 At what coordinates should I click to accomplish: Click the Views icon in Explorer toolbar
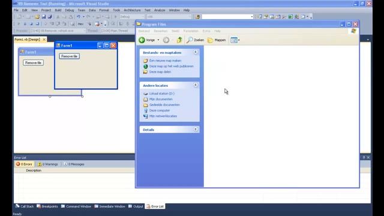[x=234, y=40]
